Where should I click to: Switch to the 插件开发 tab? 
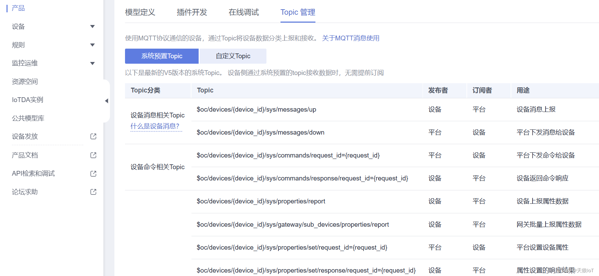[192, 12]
